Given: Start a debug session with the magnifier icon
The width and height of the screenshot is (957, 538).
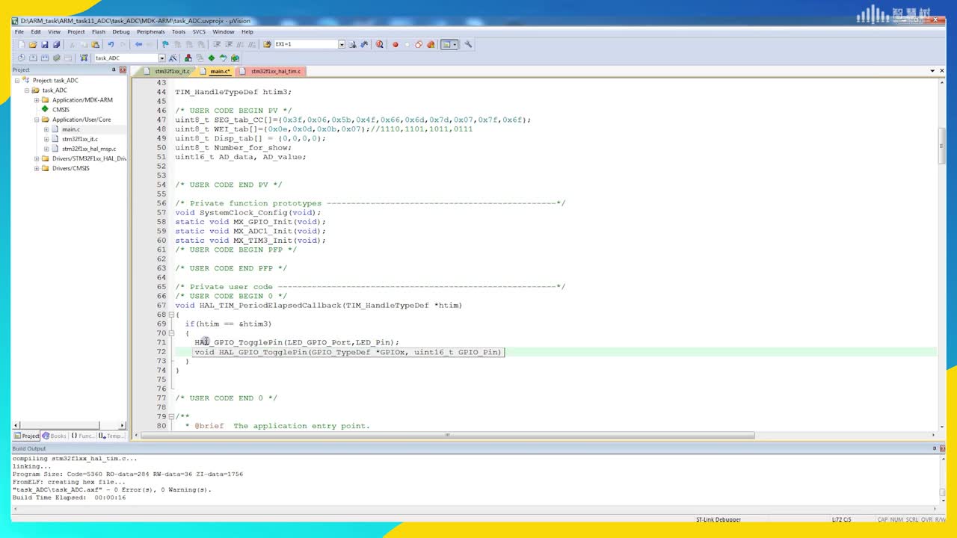Looking at the screenshot, I should (380, 44).
